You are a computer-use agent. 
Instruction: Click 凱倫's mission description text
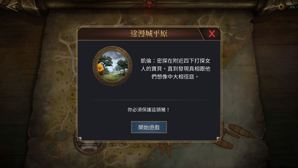click(175, 69)
